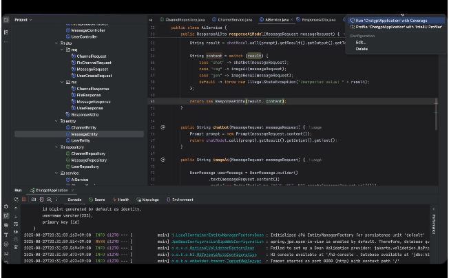This screenshot has height=278, width=449.
Task: Click the up arrow in console gutter
Action: tap(16, 208)
